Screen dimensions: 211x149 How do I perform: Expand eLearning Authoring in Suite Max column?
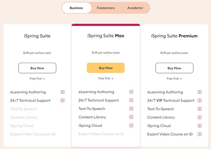[x=131, y=92]
